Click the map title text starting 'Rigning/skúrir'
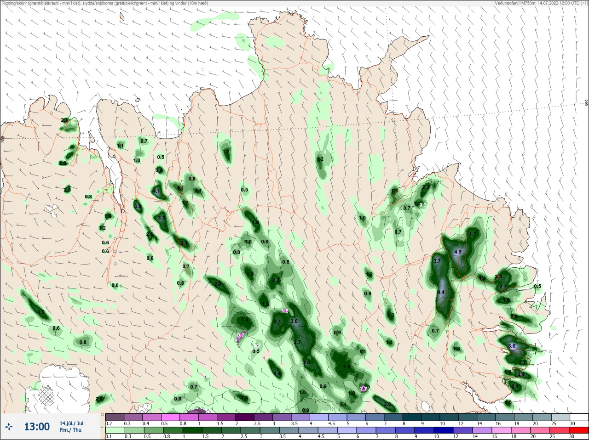 pos(105,3)
